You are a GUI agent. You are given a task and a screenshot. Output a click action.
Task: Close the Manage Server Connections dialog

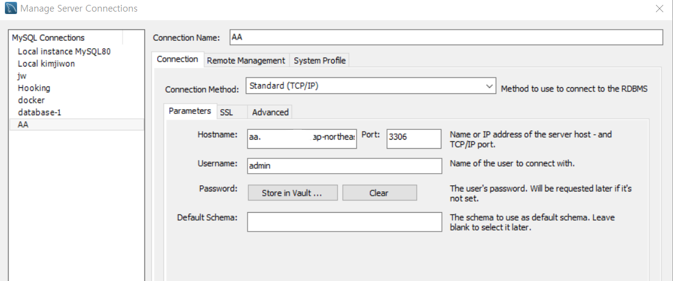pos(659,9)
